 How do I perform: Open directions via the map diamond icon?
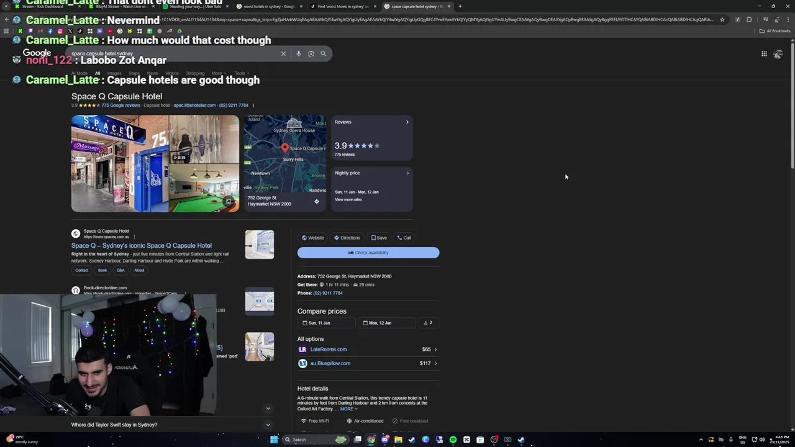pos(316,201)
